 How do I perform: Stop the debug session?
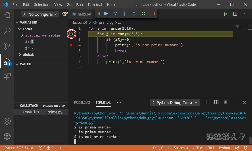tap(153, 14)
